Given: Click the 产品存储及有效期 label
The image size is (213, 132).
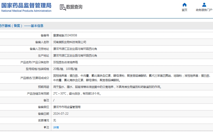Looking at the screenshot, I should click(38, 93).
